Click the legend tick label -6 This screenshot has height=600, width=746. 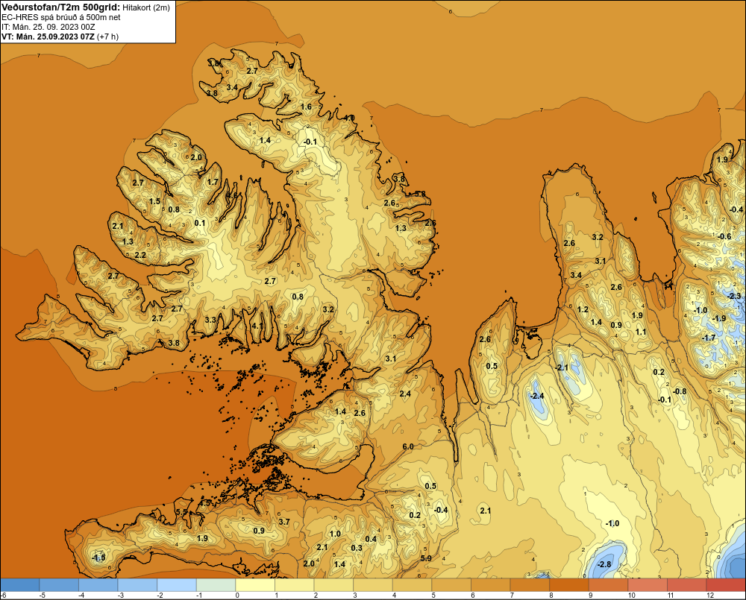point(3,596)
